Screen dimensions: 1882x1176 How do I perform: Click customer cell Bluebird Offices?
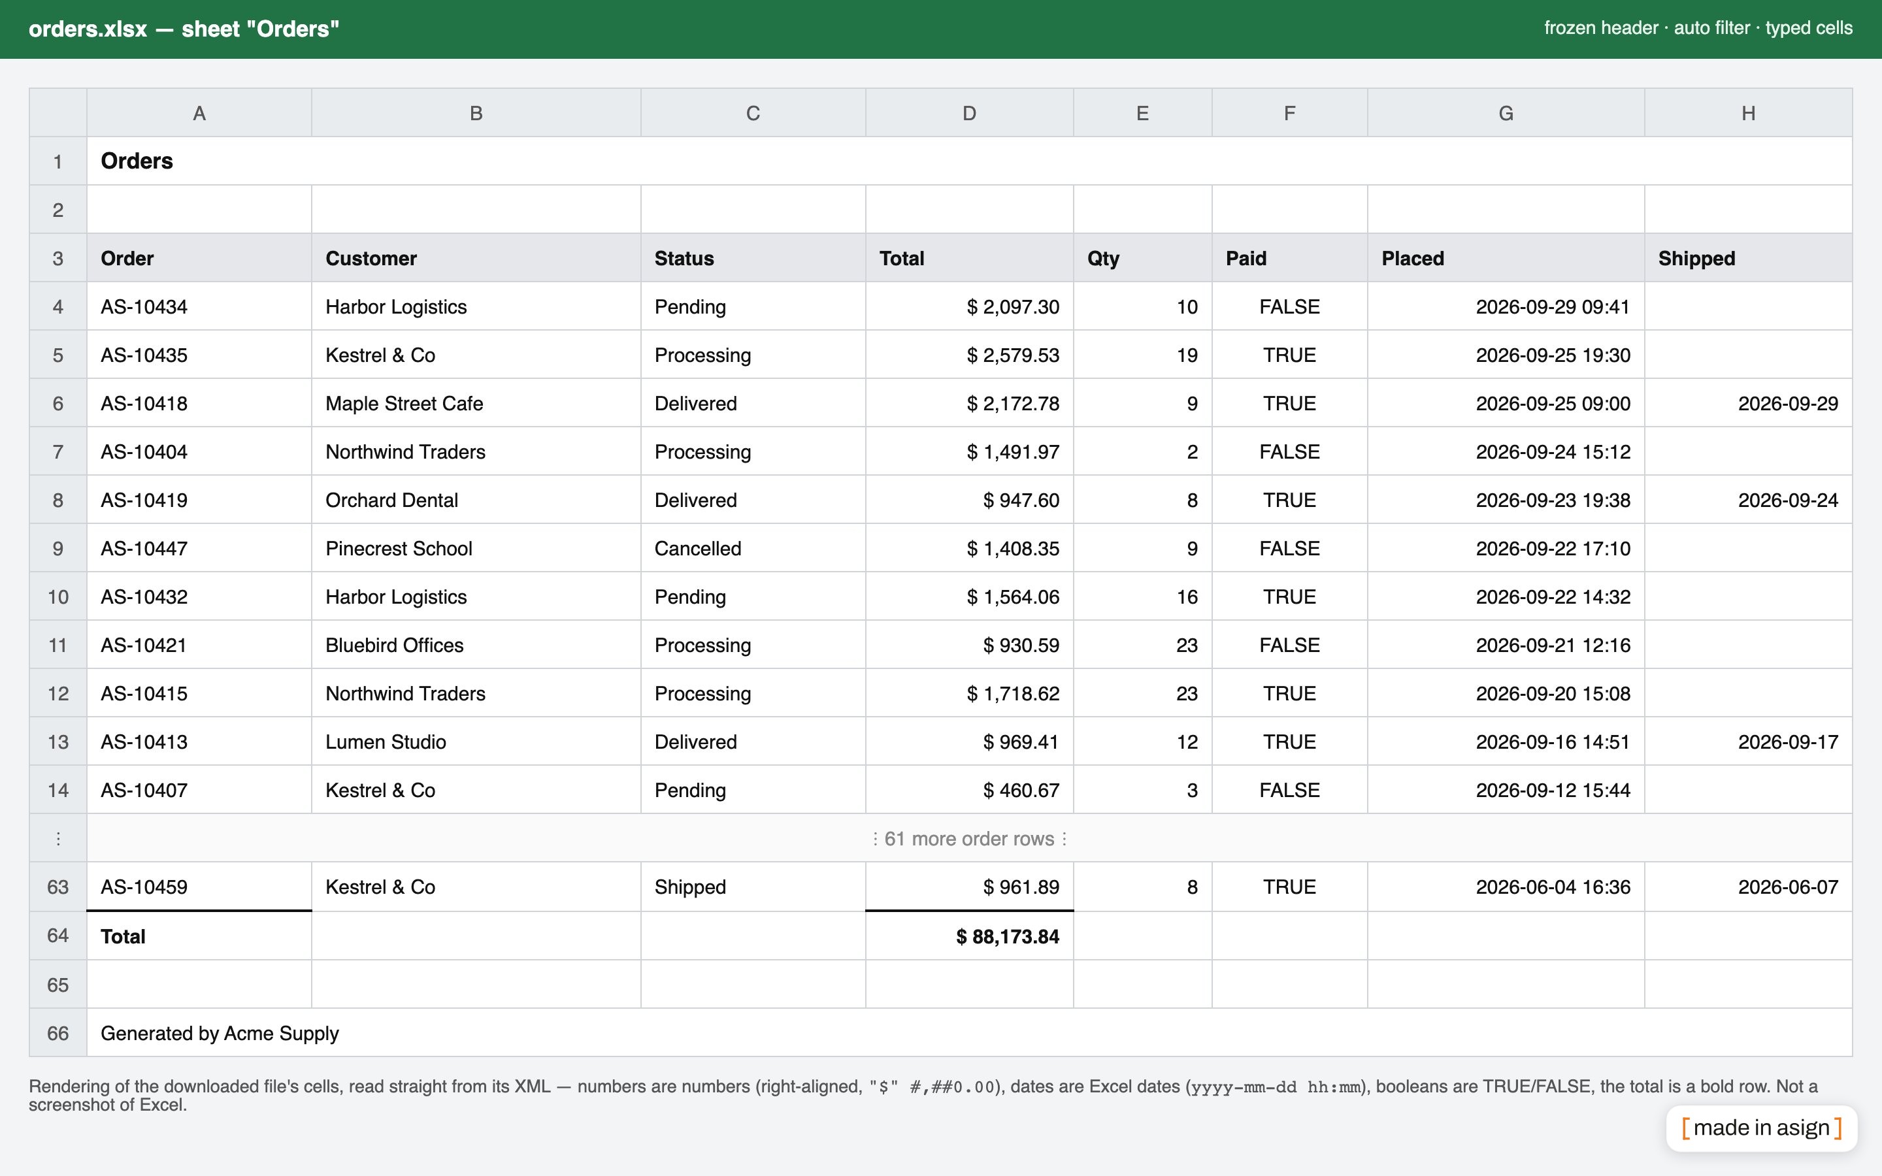tap(476, 645)
